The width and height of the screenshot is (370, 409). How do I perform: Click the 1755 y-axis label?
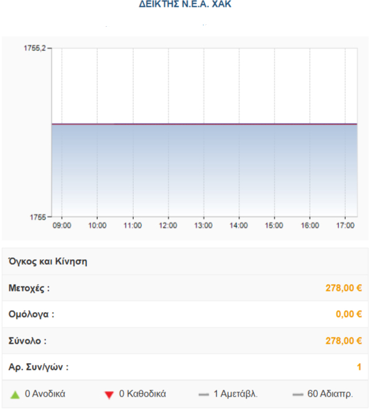[38, 217]
